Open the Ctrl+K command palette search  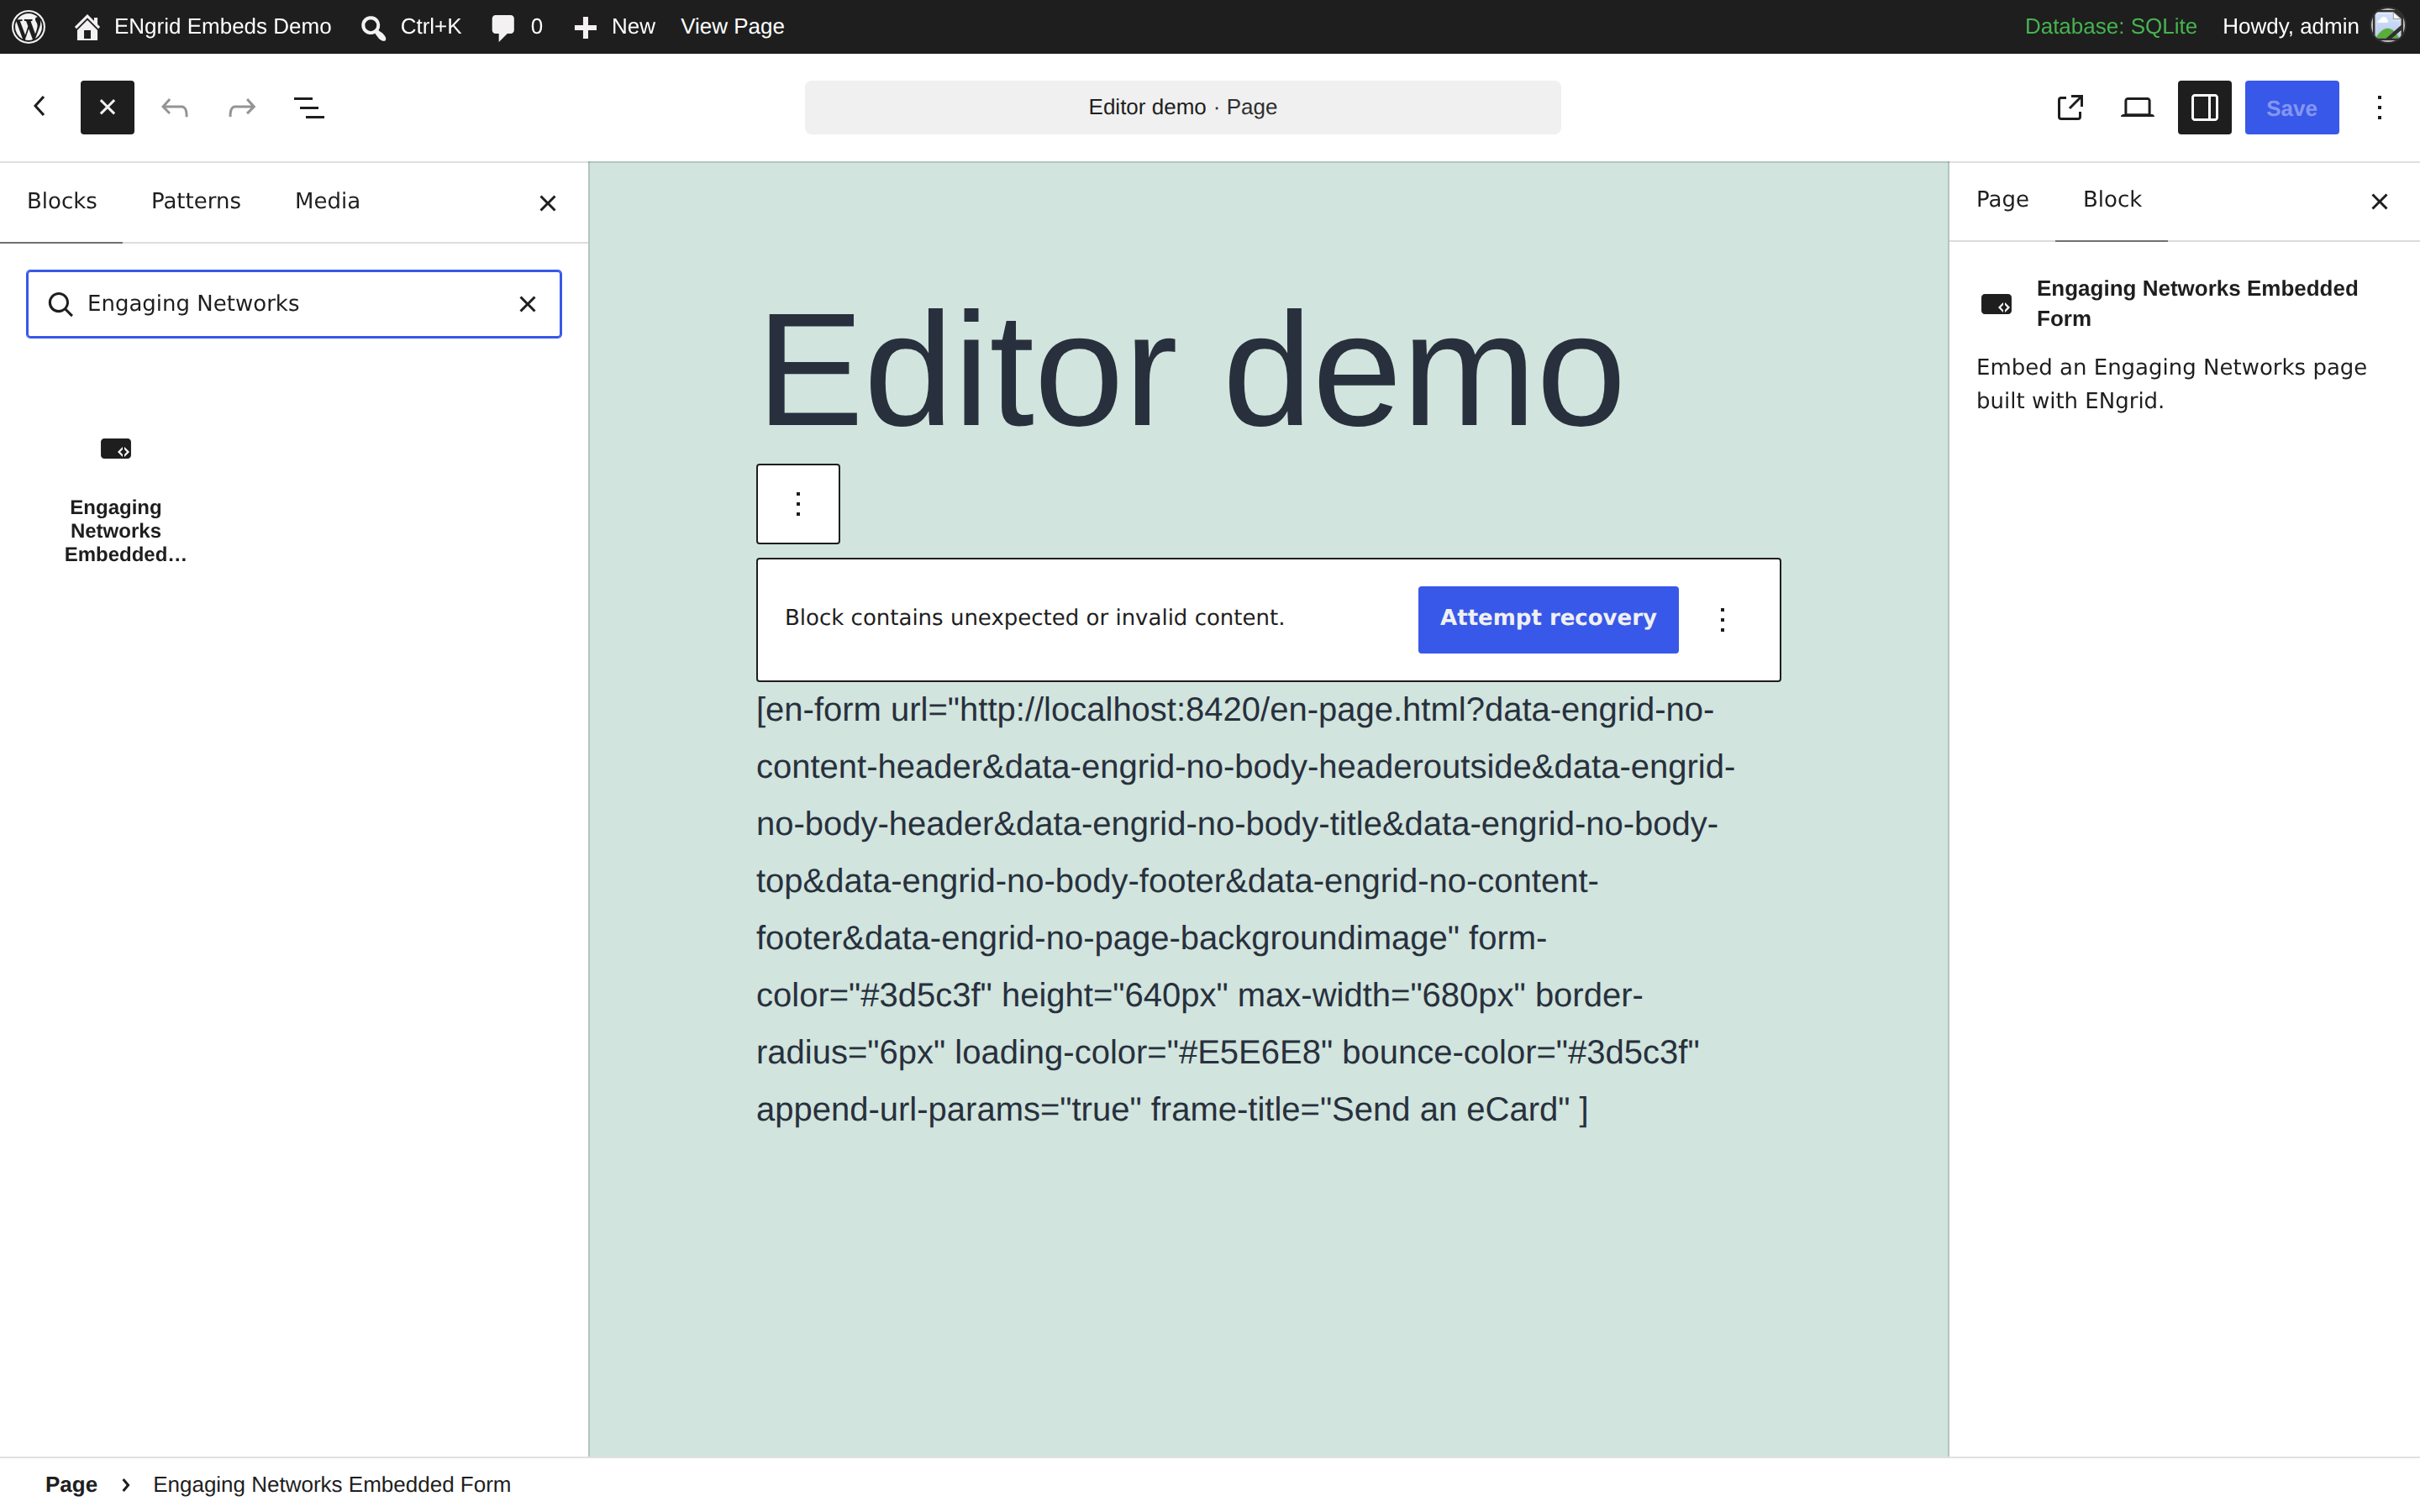[411, 26]
